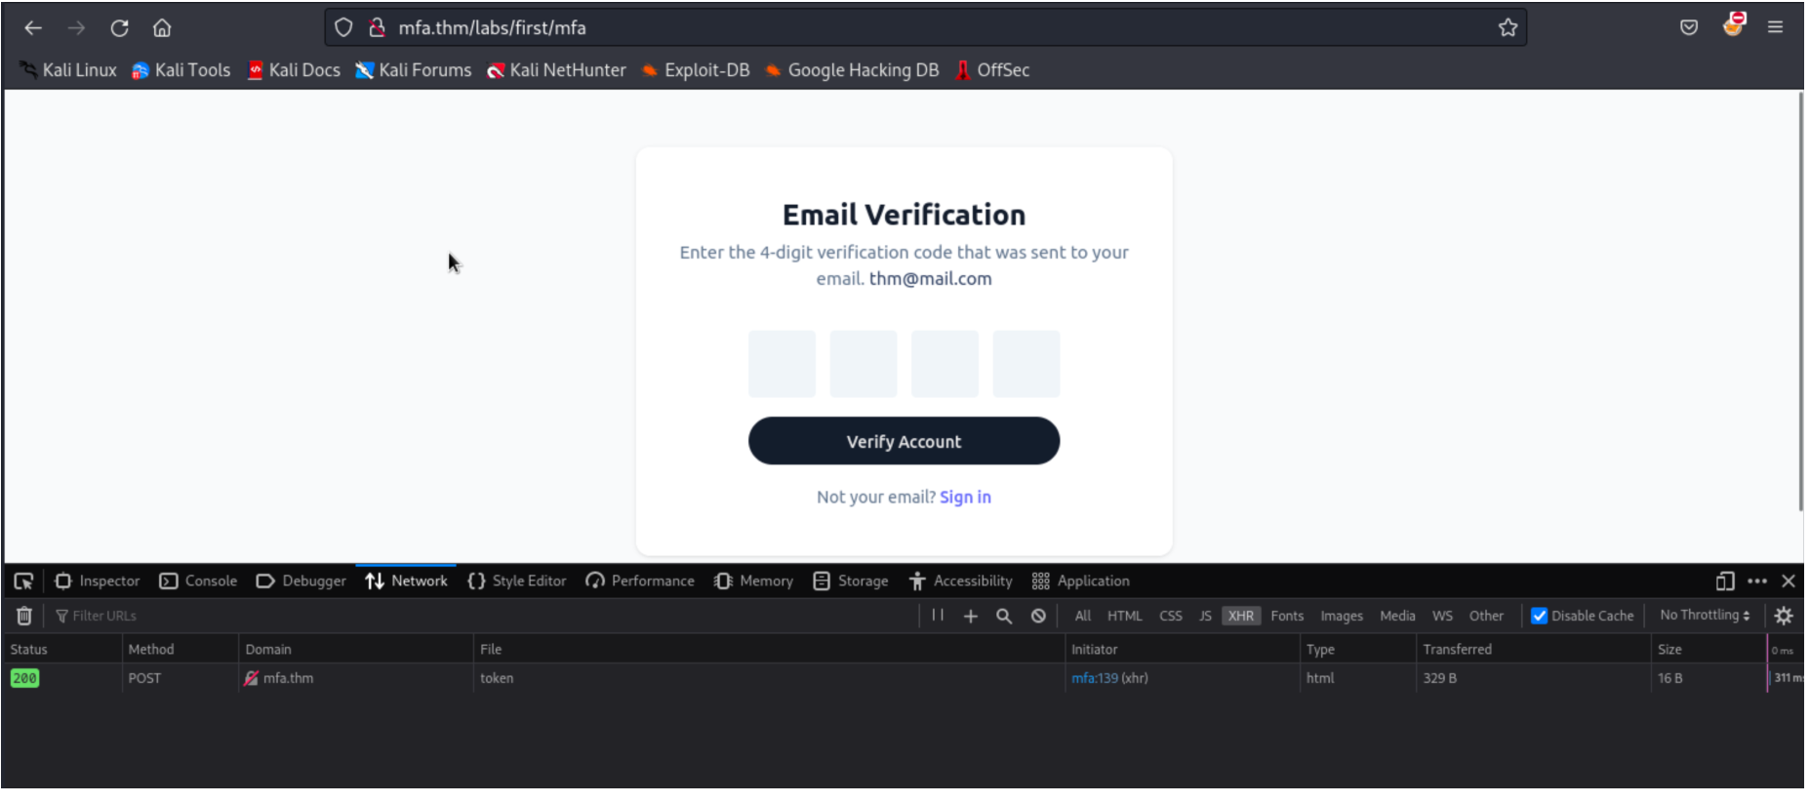Switch to the Performance tab

coord(640,582)
